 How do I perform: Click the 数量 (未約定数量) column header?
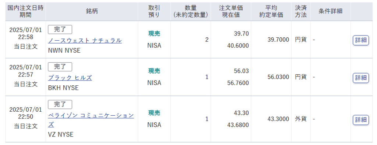point(191,11)
